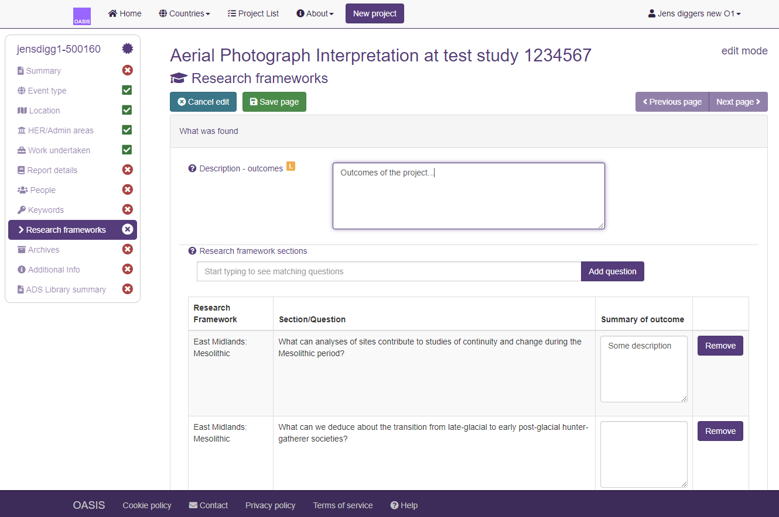Image resolution: width=779 pixels, height=517 pixels.
Task: Open the Additional Info section
Action: click(49, 270)
